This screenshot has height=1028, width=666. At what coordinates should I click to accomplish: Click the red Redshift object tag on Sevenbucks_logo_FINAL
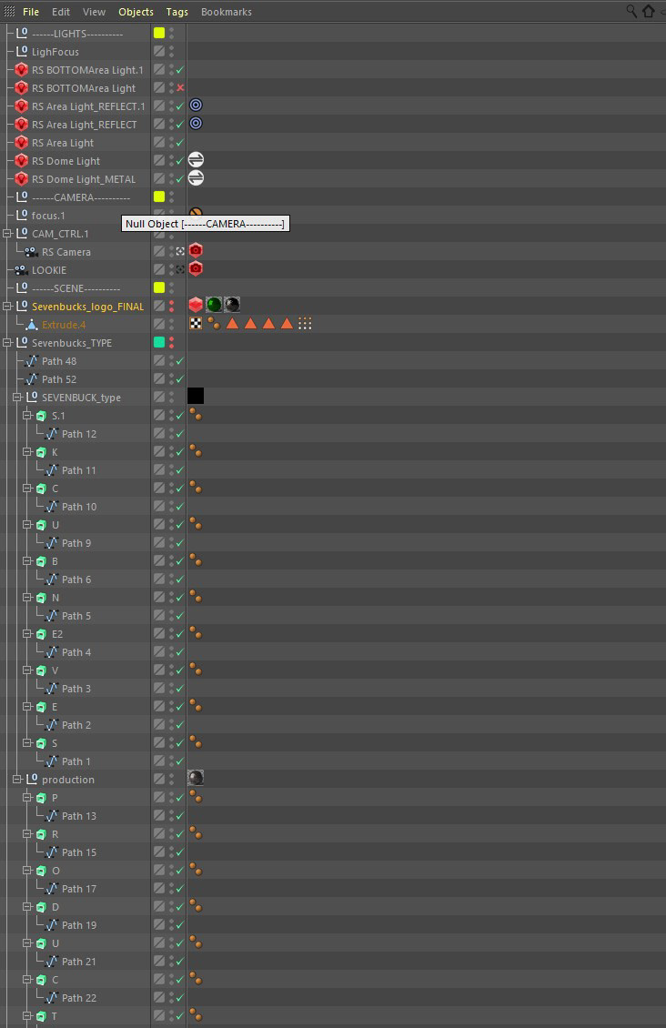(196, 305)
